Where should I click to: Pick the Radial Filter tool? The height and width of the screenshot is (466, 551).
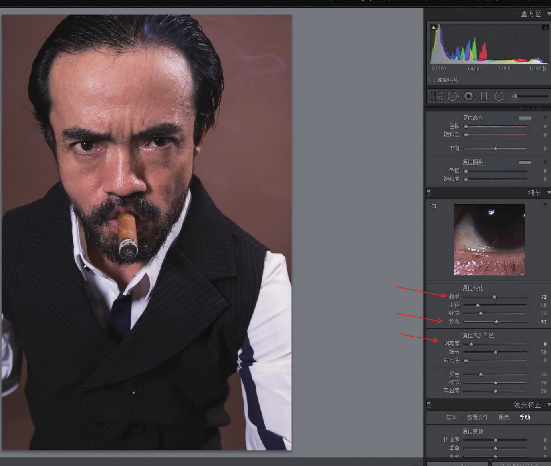tap(499, 96)
